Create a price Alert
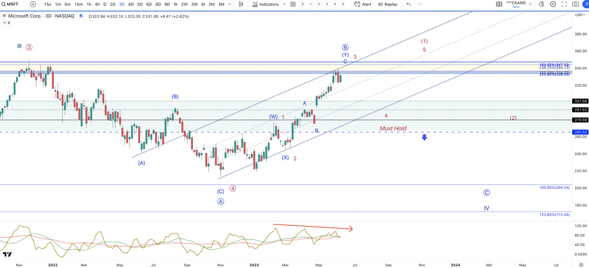 click(x=363, y=4)
